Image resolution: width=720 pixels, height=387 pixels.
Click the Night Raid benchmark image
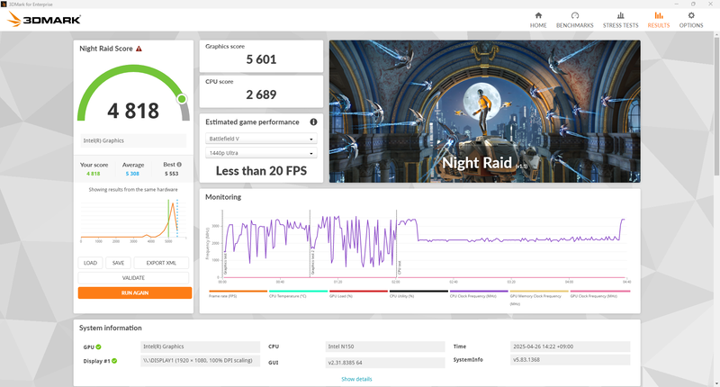(x=484, y=112)
